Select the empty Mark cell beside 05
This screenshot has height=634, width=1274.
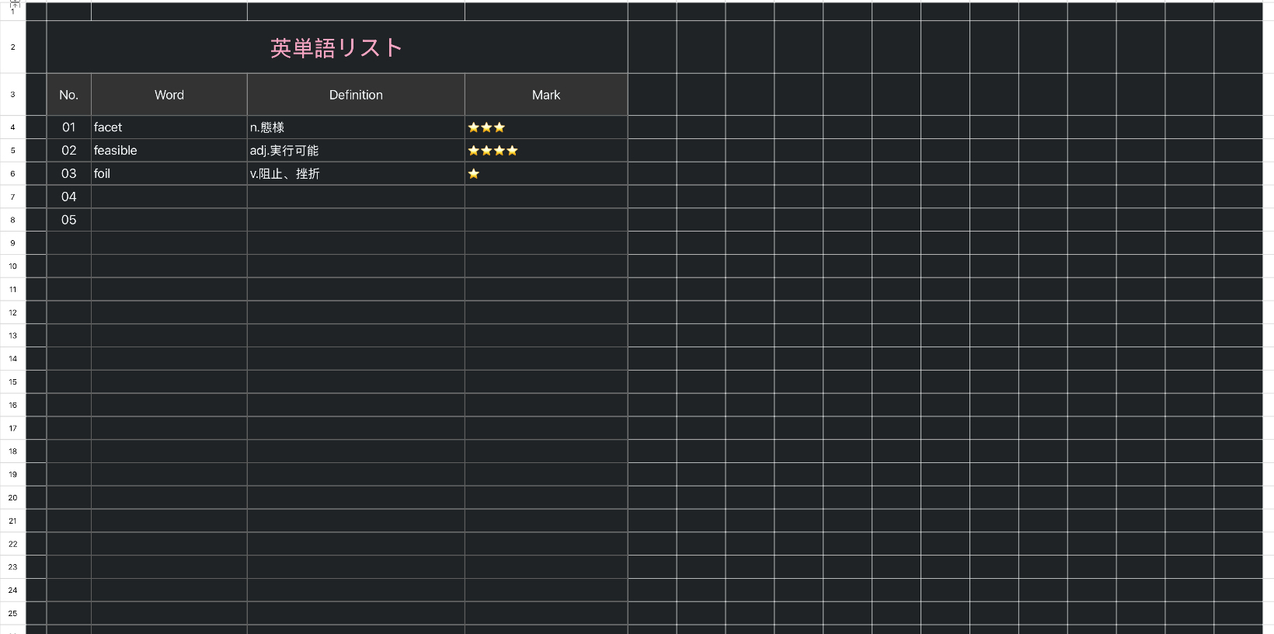coord(546,220)
